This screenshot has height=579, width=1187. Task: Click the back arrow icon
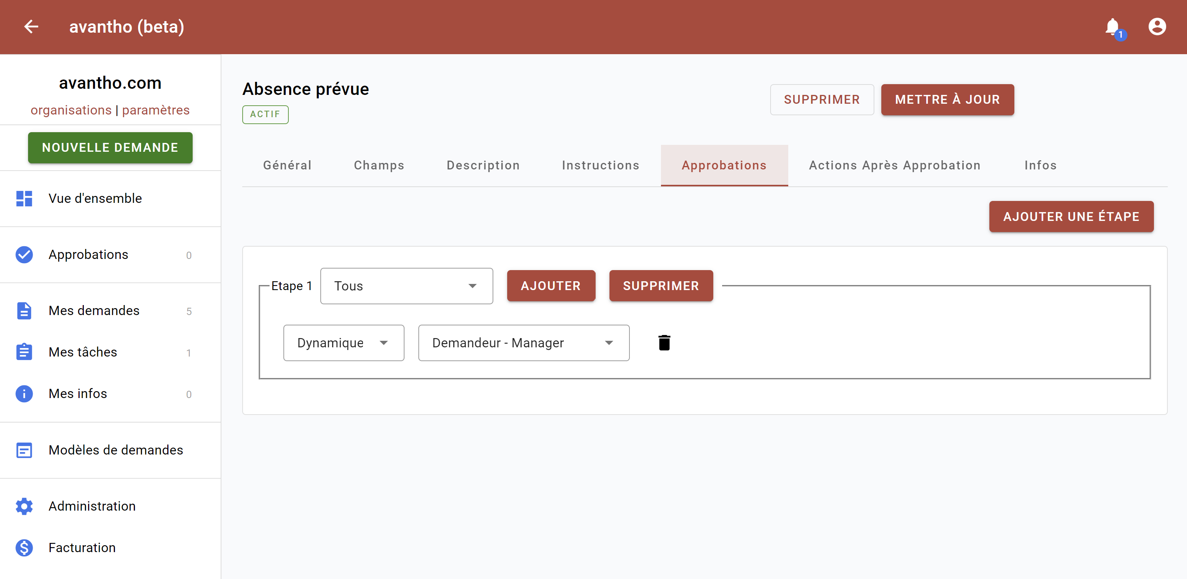coord(31,27)
